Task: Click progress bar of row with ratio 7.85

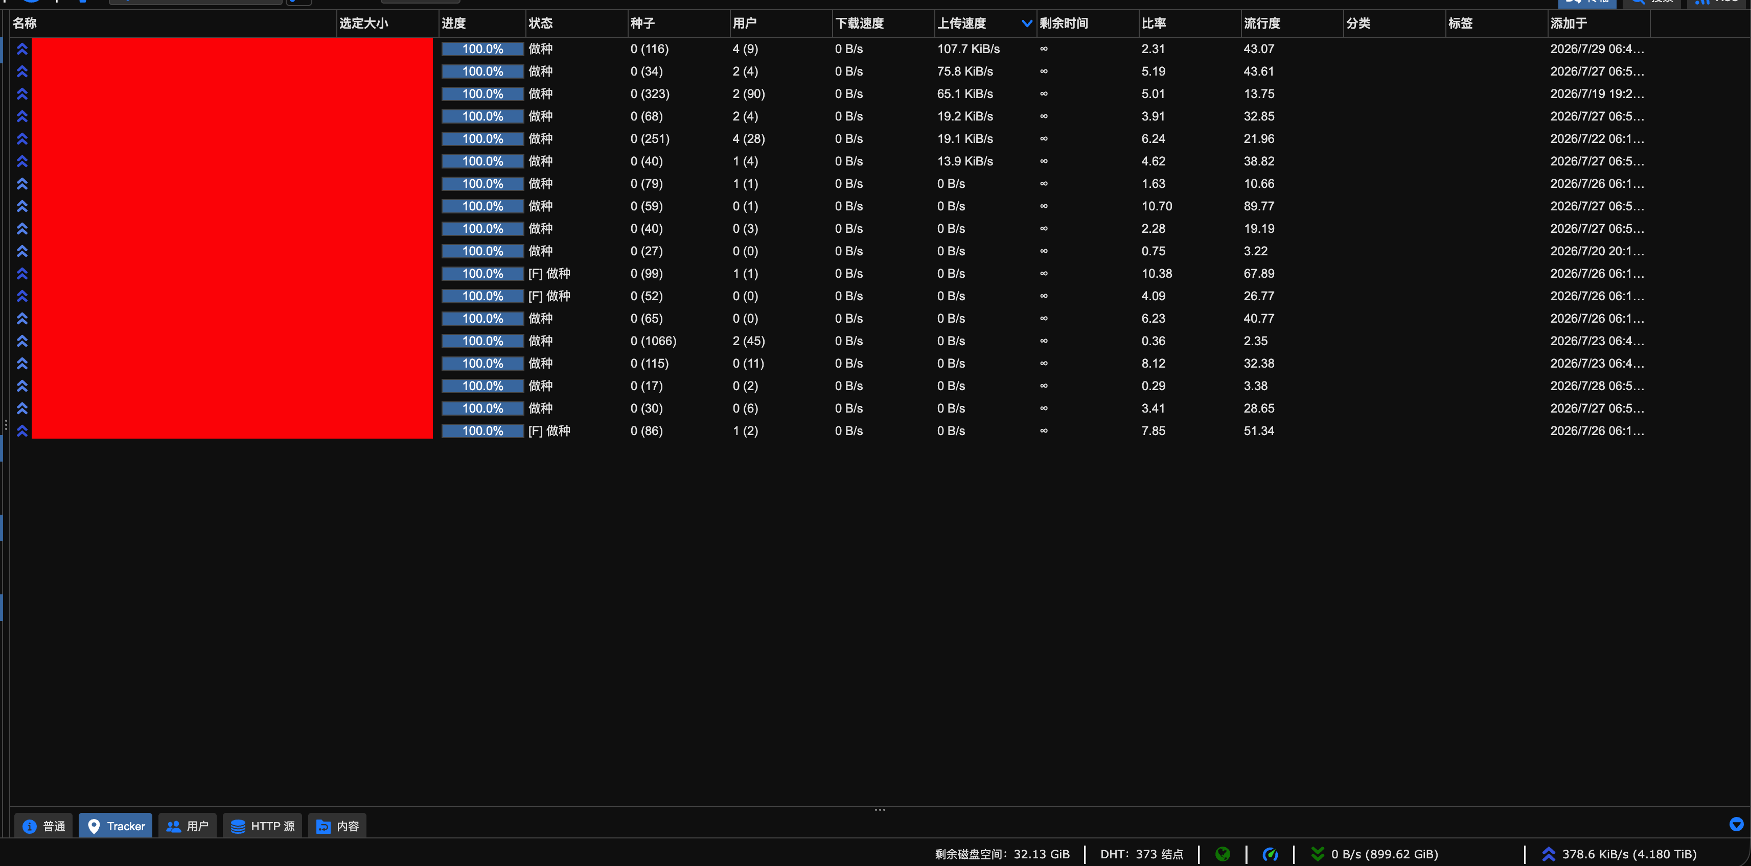Action: 482,430
